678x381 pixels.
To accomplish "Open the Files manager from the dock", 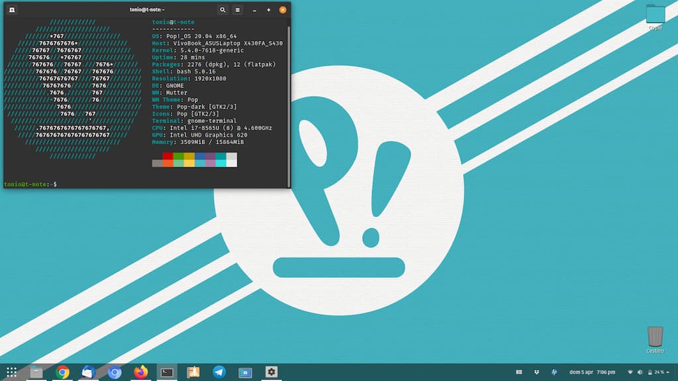I will point(36,372).
